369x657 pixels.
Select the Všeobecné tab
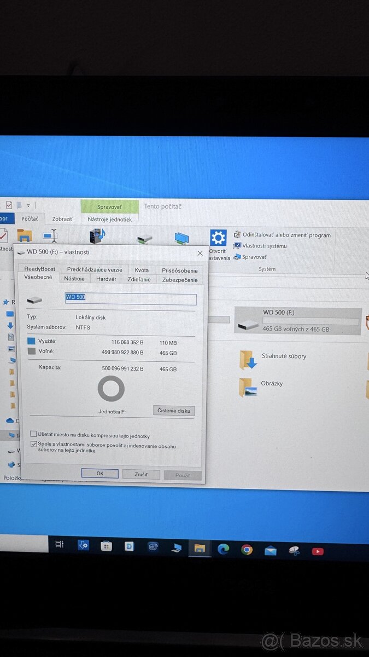[x=38, y=278]
